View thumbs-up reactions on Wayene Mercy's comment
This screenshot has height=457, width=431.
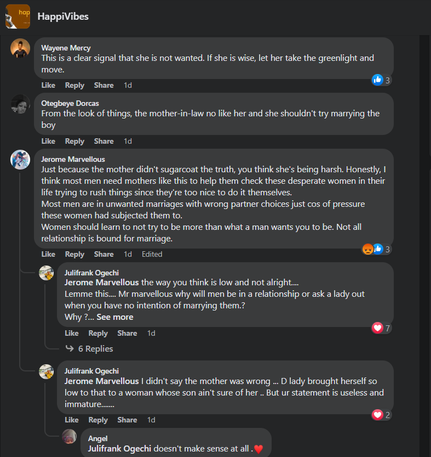point(381,80)
